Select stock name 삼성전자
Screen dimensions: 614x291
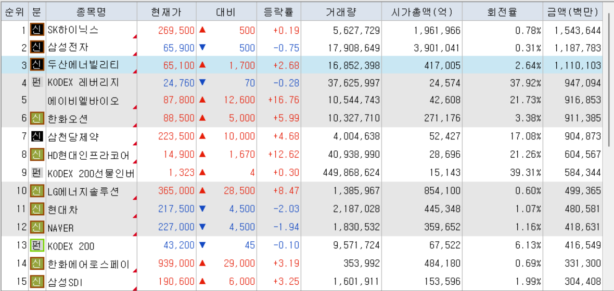(x=68, y=48)
